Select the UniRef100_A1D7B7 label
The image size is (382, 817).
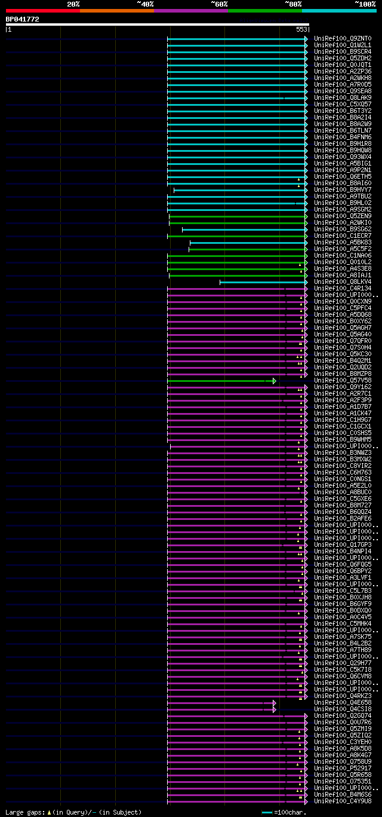343,407
